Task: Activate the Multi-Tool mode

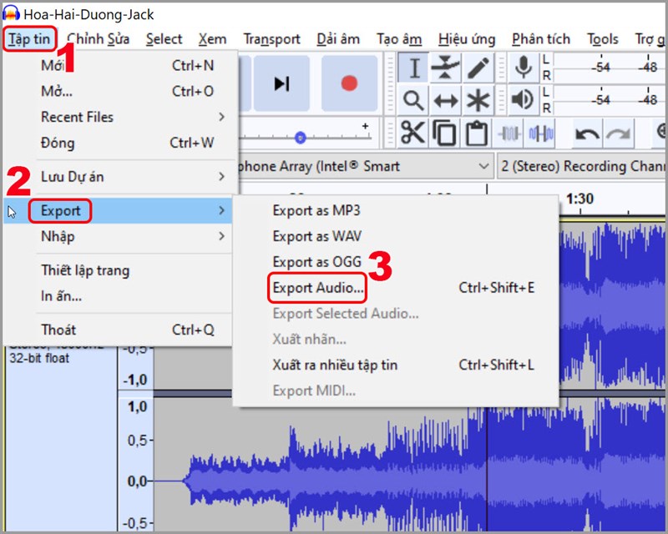Action: (478, 98)
